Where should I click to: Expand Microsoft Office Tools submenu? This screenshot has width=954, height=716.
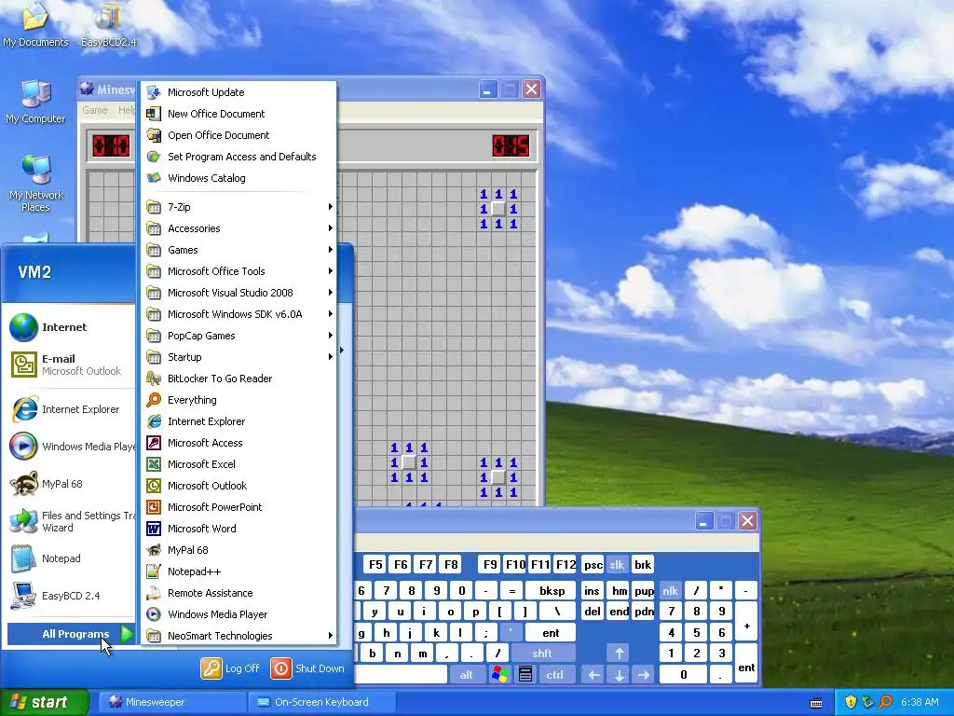(240, 271)
